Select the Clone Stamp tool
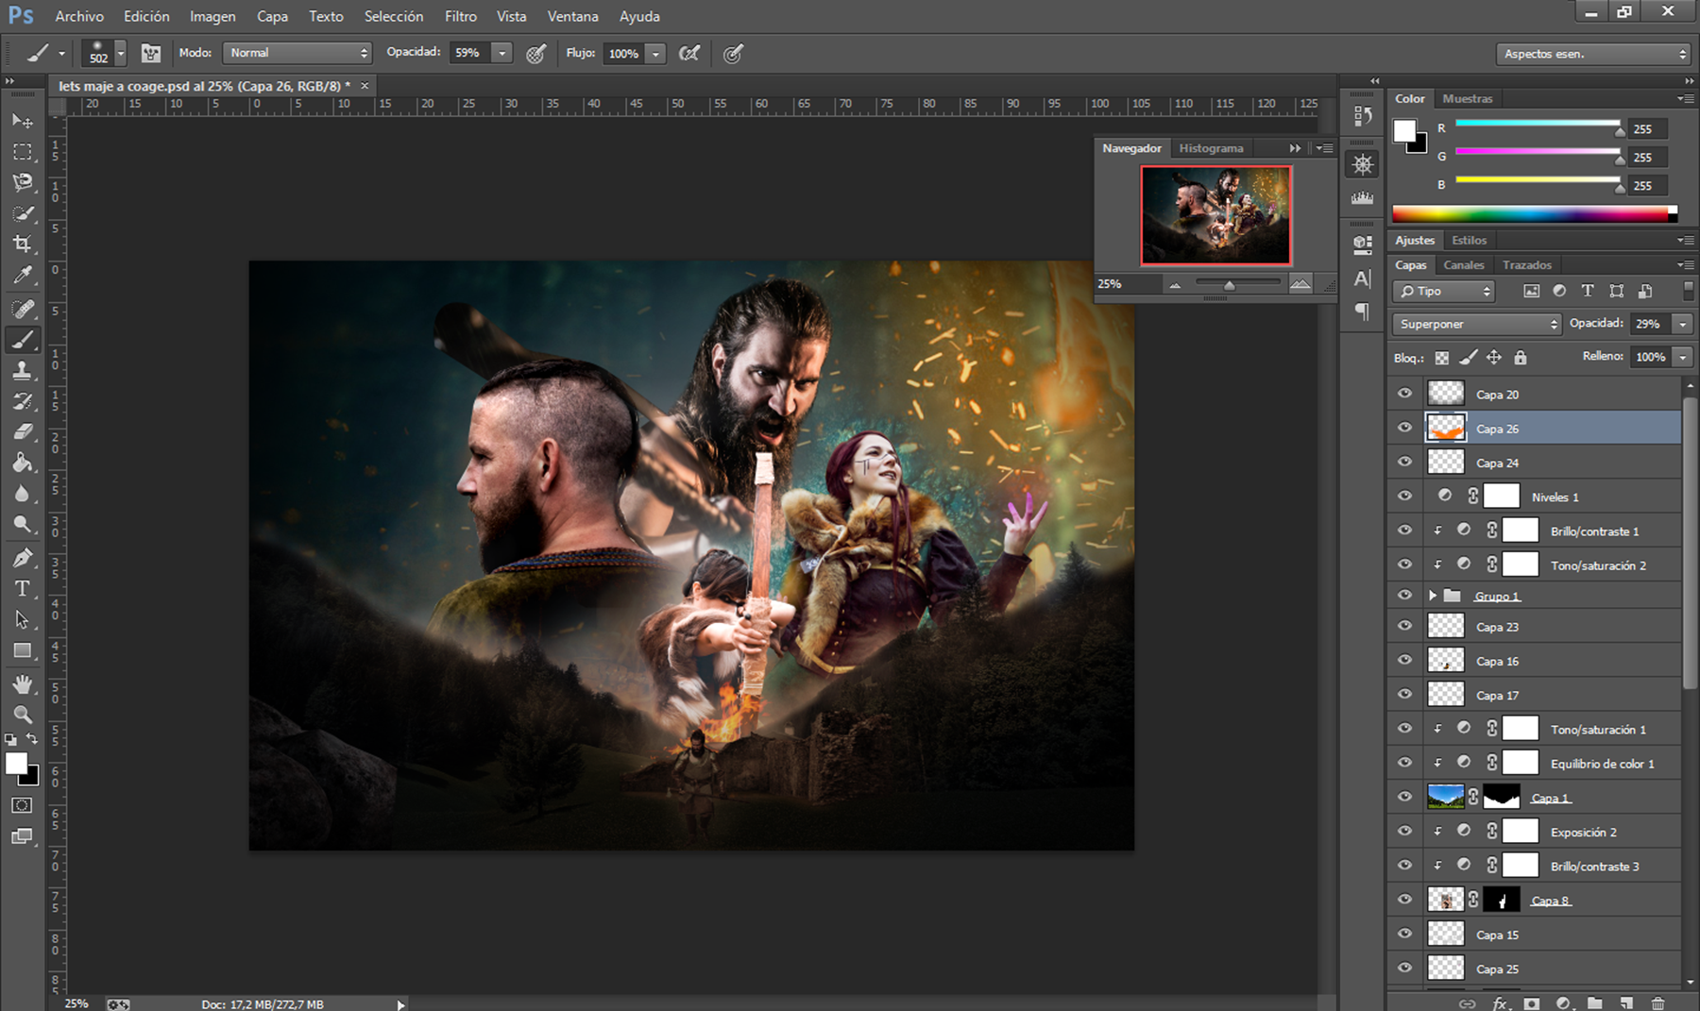 [x=23, y=371]
